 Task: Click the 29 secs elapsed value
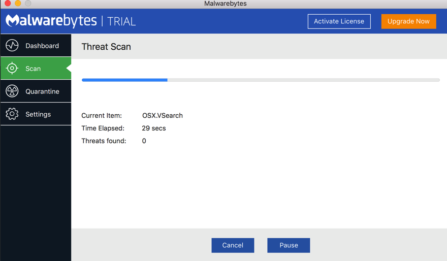point(154,128)
